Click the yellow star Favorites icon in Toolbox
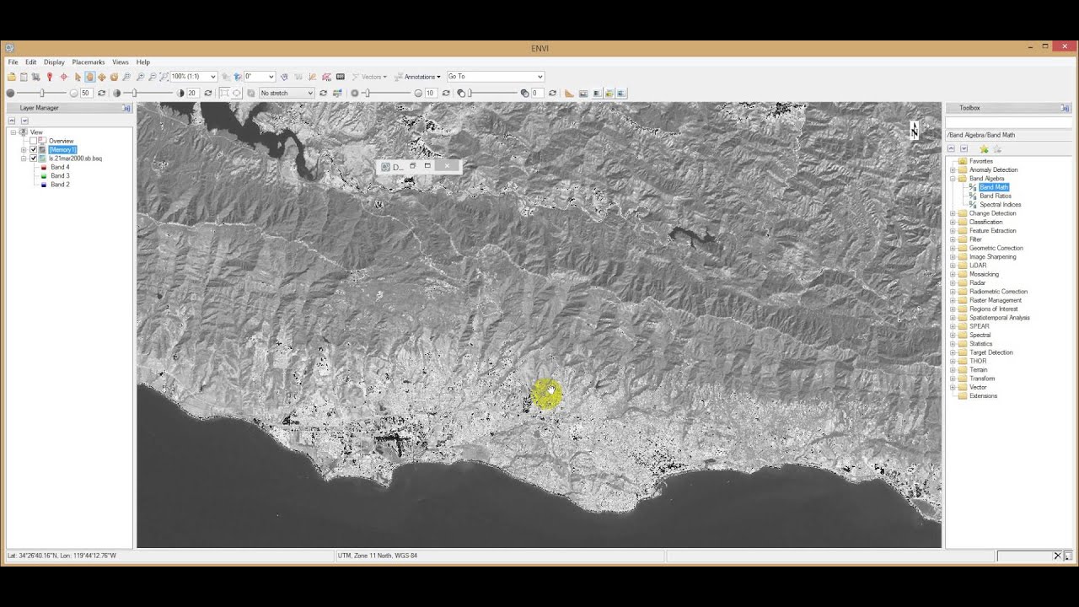Image resolution: width=1079 pixels, height=607 pixels. (984, 148)
